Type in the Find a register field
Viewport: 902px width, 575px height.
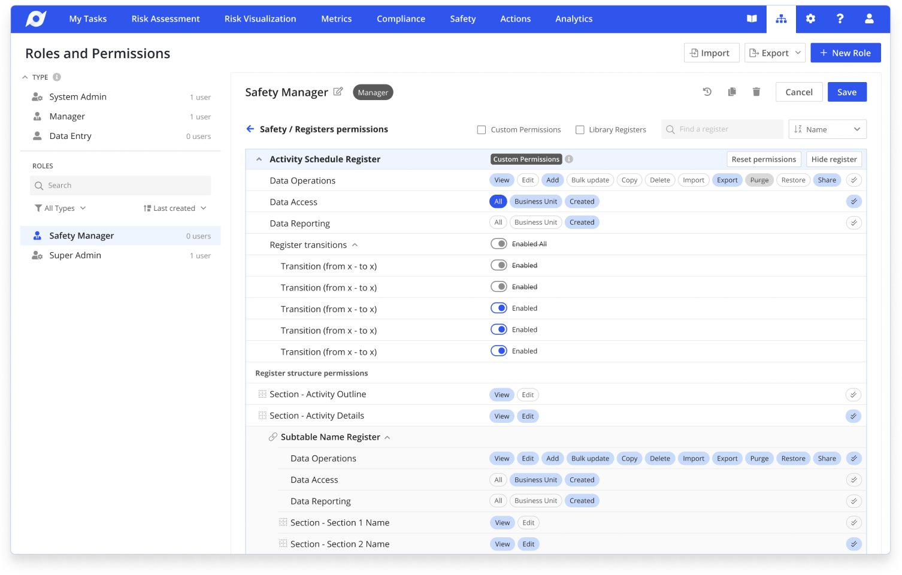pos(722,129)
